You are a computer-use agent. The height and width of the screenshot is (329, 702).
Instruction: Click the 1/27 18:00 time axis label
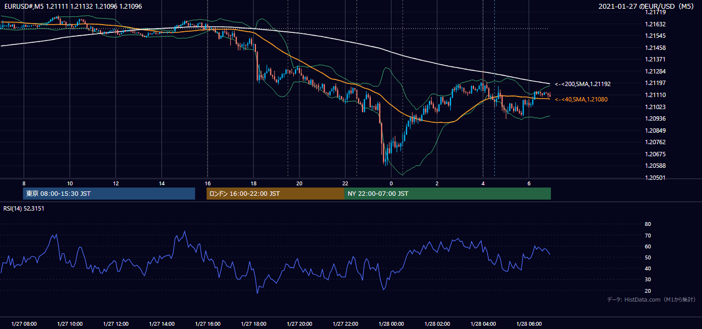tap(253, 324)
